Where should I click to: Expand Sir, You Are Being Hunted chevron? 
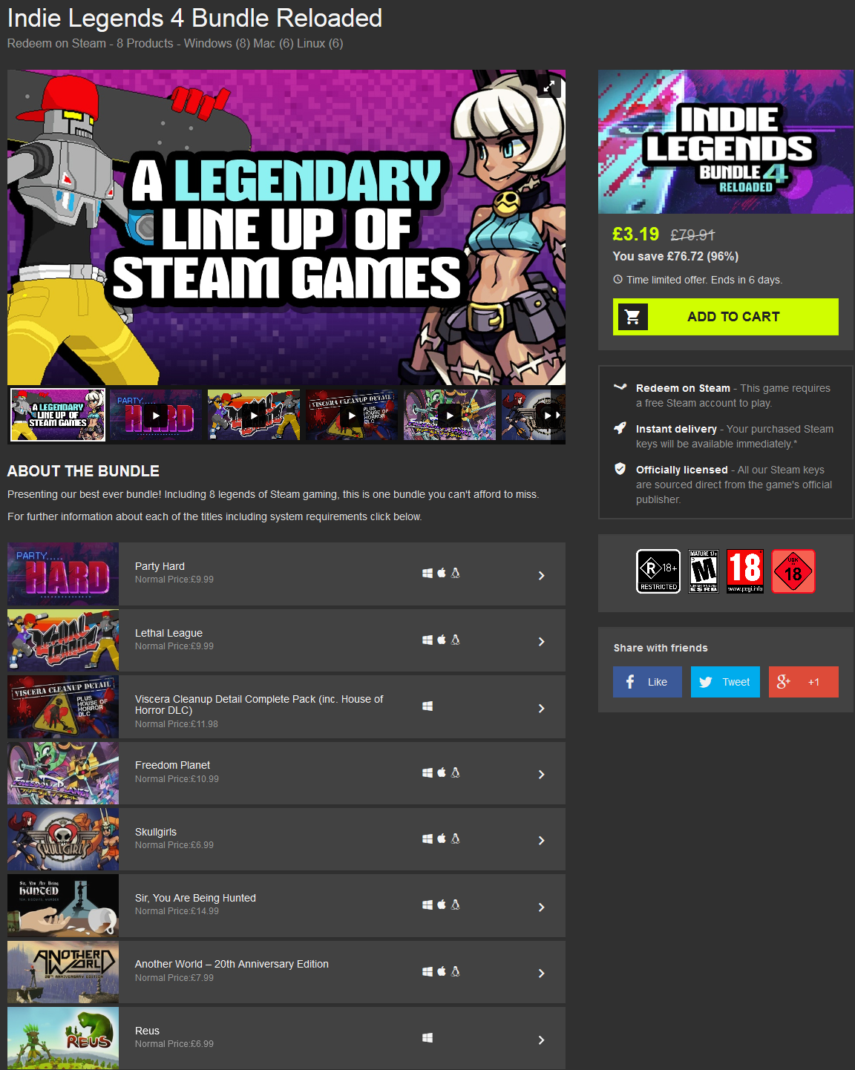542,907
